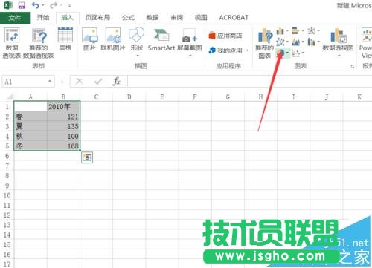
Task: Select cell with value 121
Action: tap(63, 117)
